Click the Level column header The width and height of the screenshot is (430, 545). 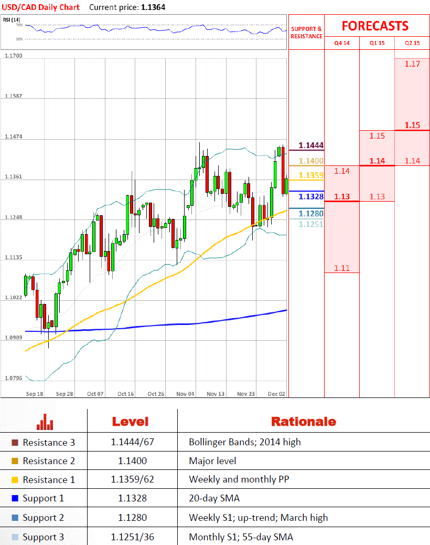(130, 422)
